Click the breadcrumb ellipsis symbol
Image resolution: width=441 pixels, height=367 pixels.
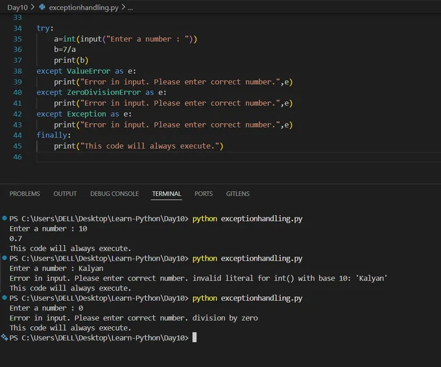(x=130, y=8)
